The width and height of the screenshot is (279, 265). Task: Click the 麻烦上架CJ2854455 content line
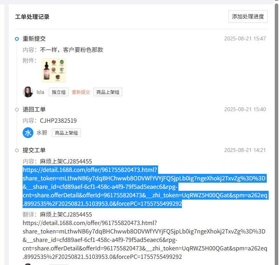[66, 162]
